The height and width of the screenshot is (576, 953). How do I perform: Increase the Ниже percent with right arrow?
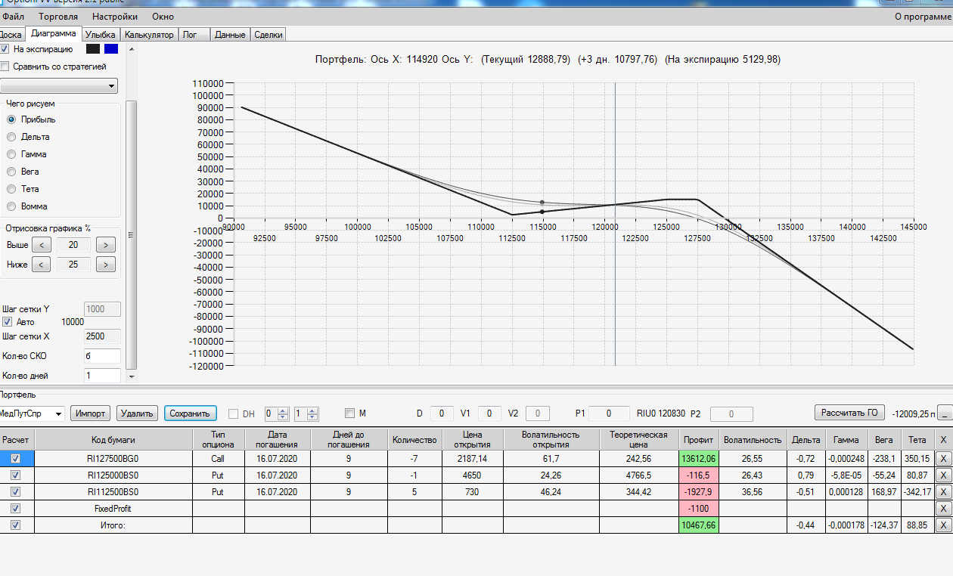coord(107,265)
